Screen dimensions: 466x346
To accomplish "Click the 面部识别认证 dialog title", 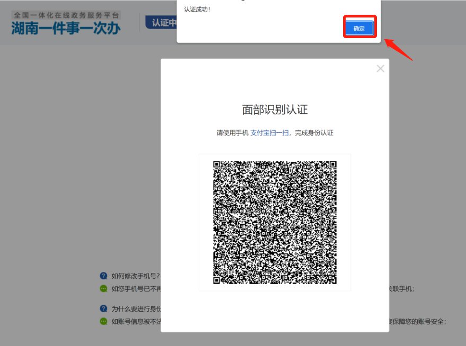I will [275, 110].
